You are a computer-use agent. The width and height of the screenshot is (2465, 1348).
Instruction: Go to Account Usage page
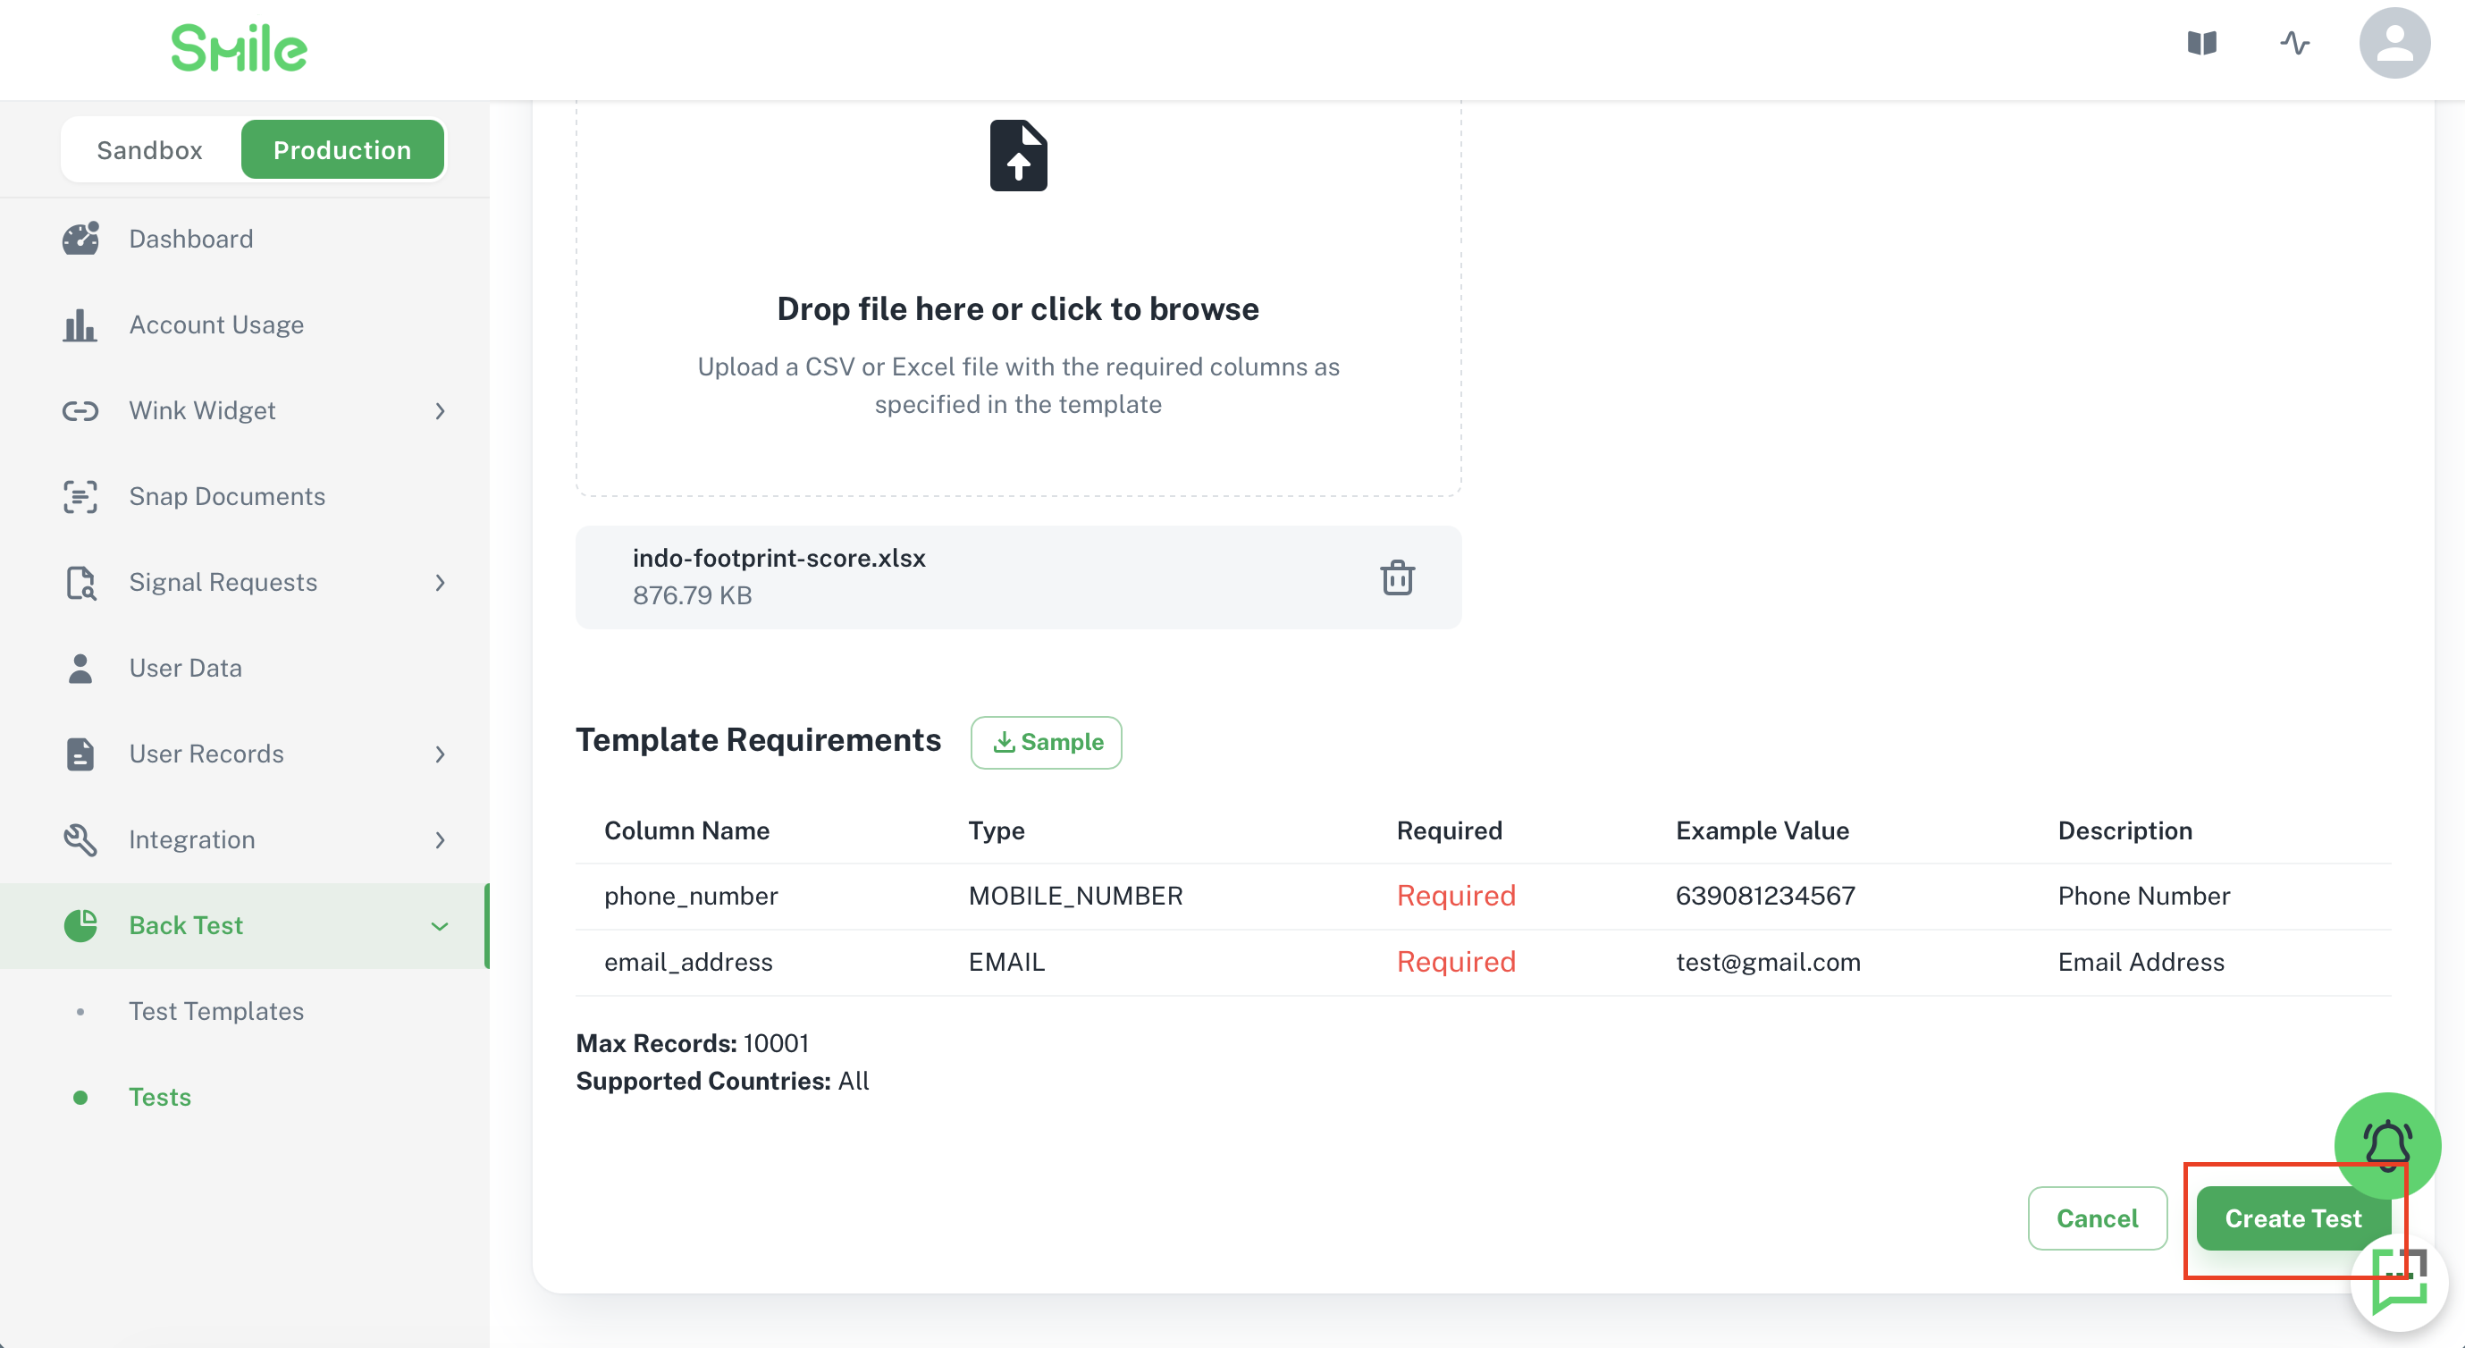pyautogui.click(x=216, y=324)
